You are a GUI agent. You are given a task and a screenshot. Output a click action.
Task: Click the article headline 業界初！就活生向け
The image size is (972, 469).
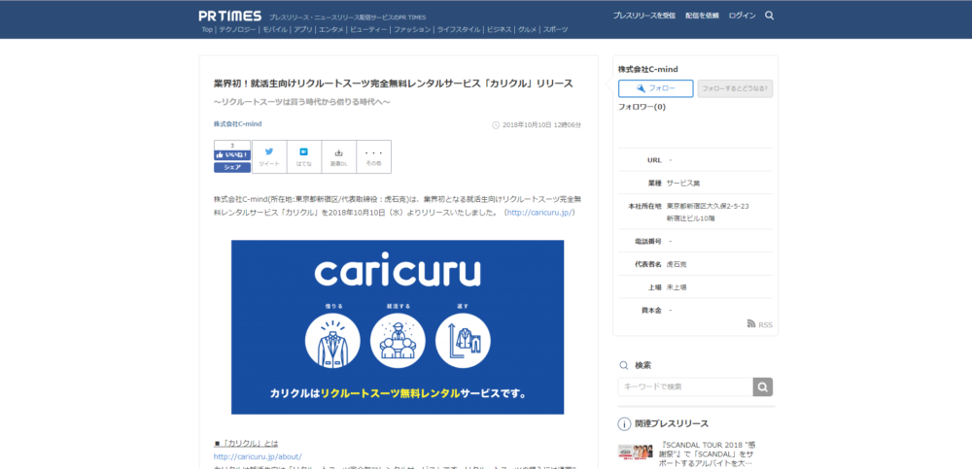393,84
